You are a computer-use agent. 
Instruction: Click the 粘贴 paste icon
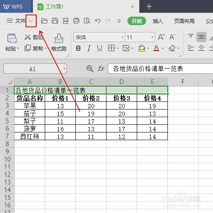click(x=12, y=38)
